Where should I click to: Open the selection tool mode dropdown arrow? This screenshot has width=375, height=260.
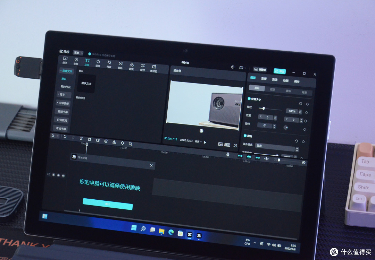(x=57, y=136)
